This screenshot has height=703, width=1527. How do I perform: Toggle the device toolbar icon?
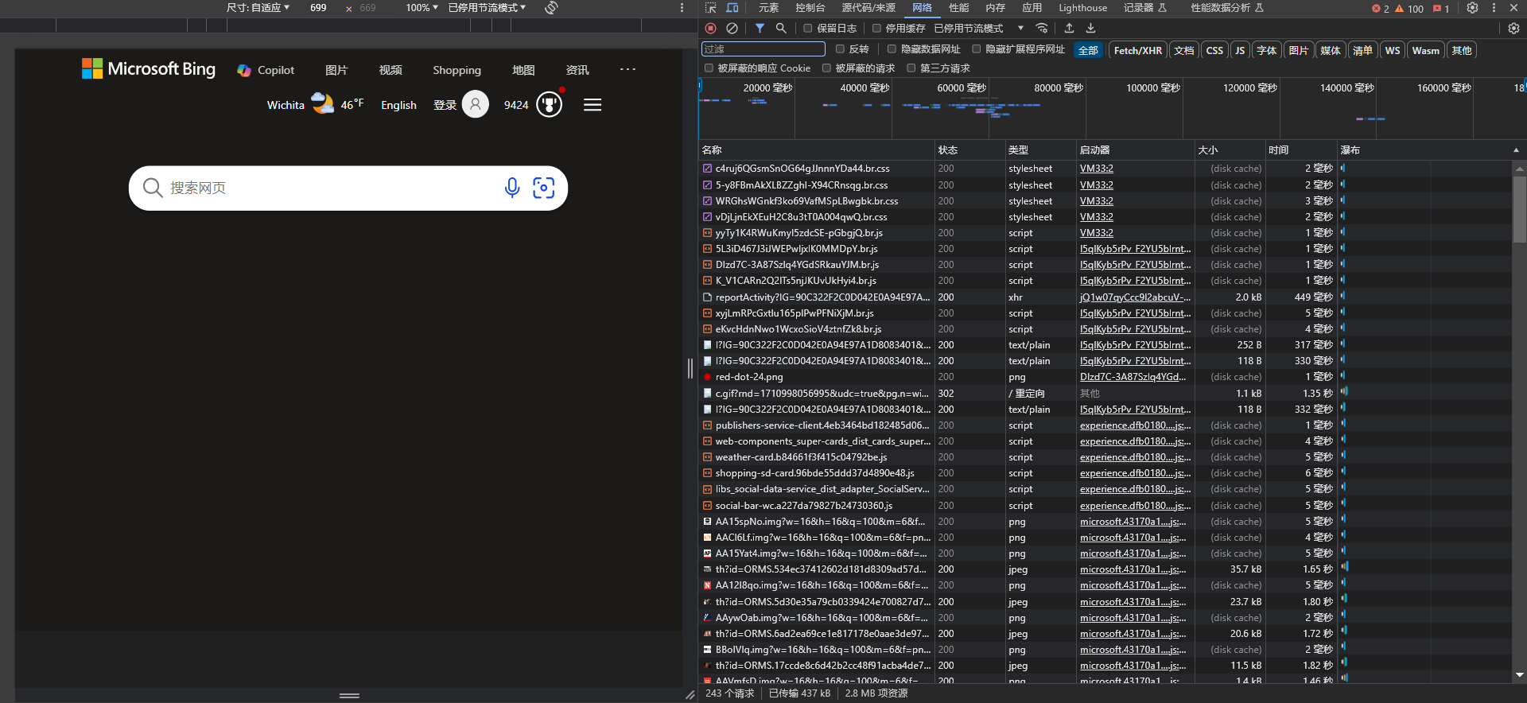click(x=732, y=8)
